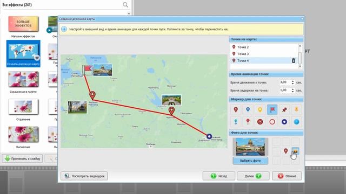The width and height of the screenshot is (346, 194).
Task: Click 'Выбрать фото' button
Action: [250, 161]
